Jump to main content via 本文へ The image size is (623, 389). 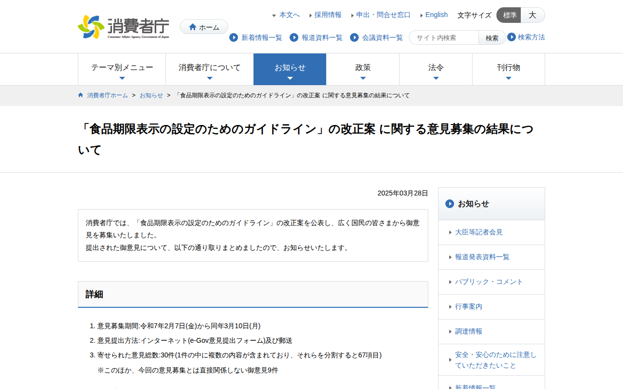pyautogui.click(x=289, y=15)
